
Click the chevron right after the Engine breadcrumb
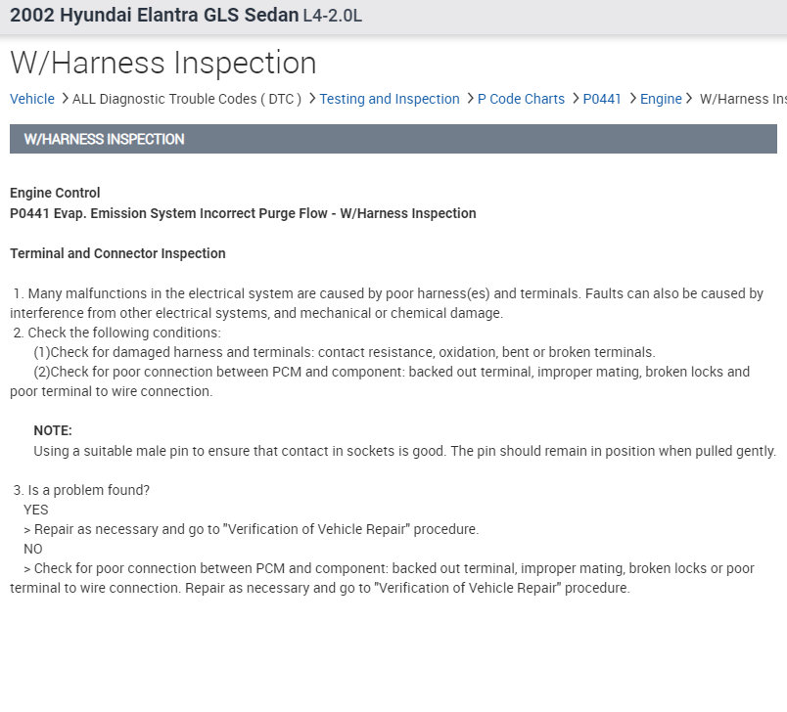(x=690, y=99)
